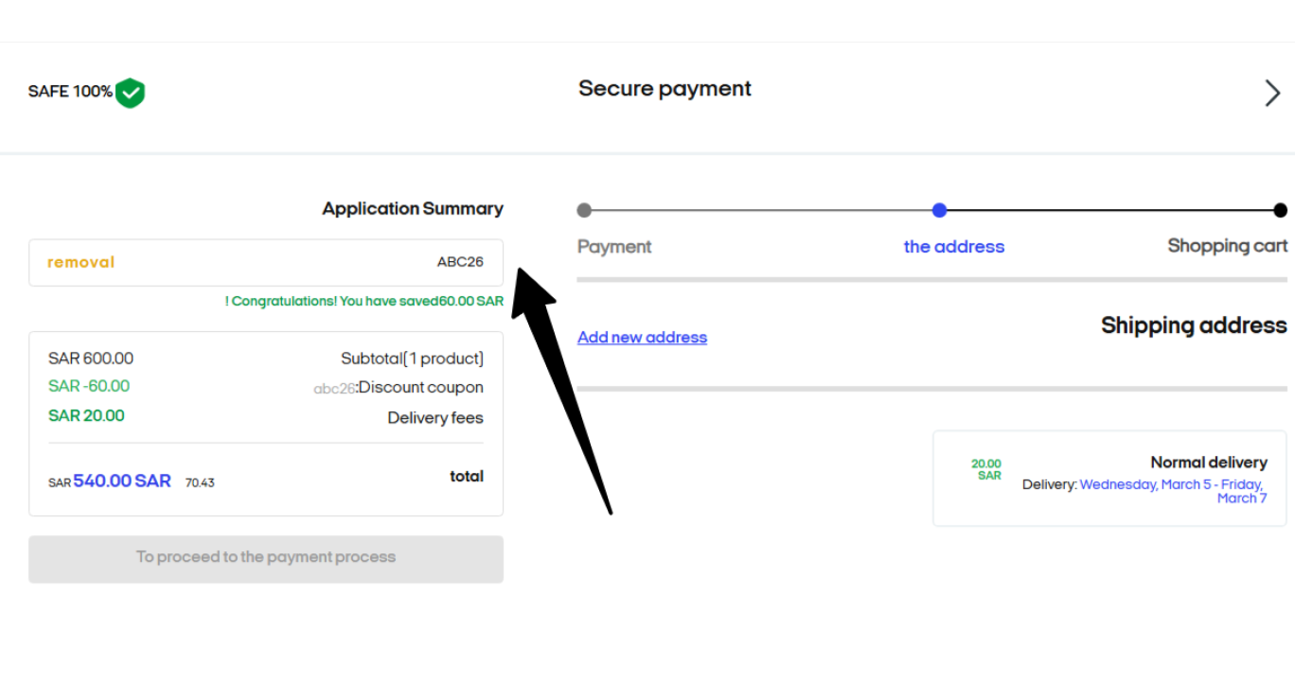Click the 20.00 SAR delivery price label

986,470
